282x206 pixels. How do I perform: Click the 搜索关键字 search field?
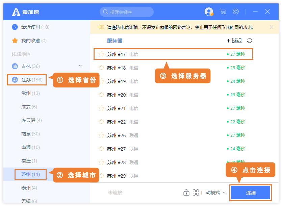coord(127,12)
